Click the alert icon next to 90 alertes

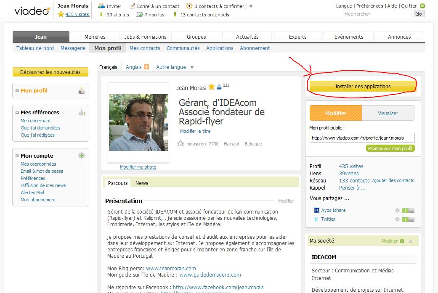[101, 14]
